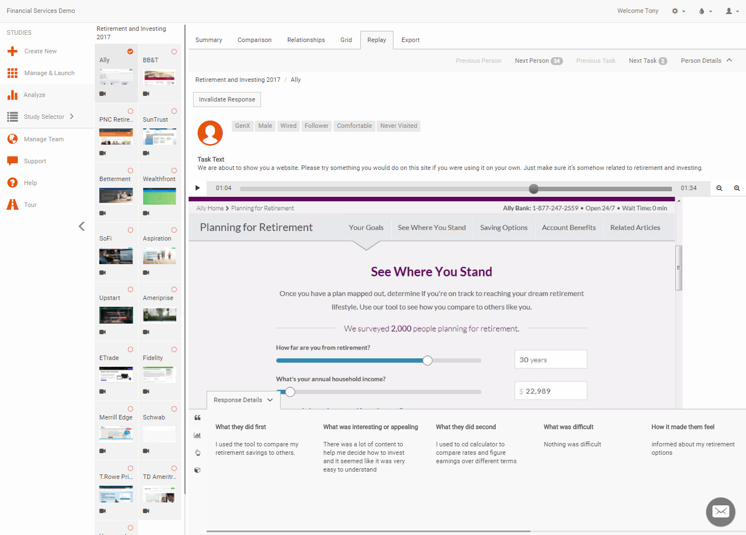Select the ETrade radio circle
Viewport: 746px width, 535px height.
(130, 349)
